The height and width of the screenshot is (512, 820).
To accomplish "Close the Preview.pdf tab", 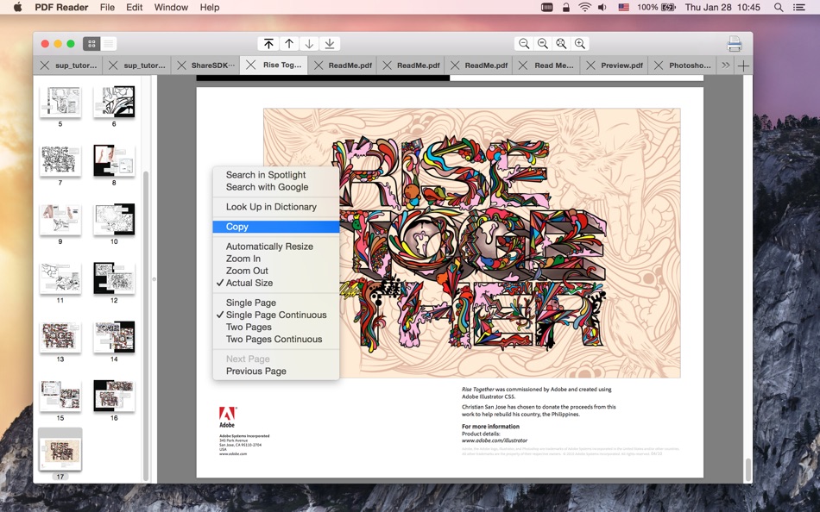I will pyautogui.click(x=591, y=66).
